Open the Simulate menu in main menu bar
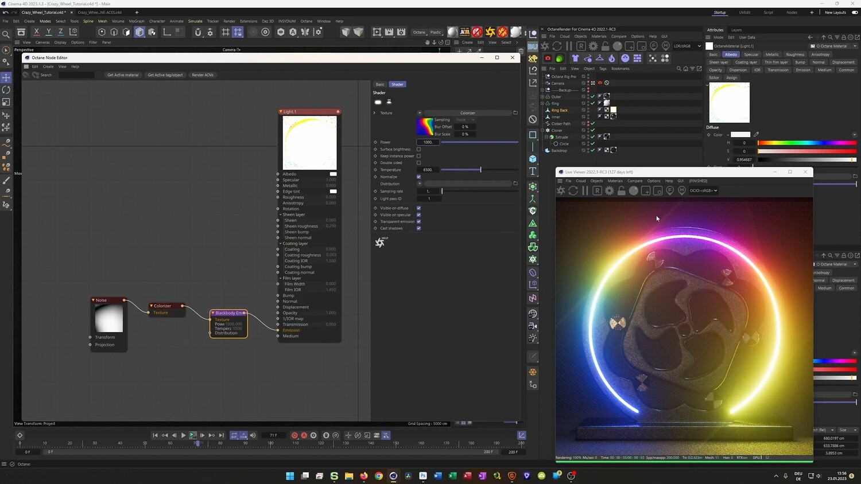 coord(195,21)
